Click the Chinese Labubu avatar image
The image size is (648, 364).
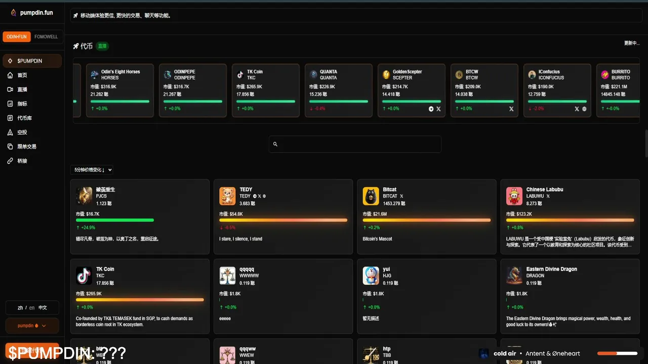click(x=514, y=196)
